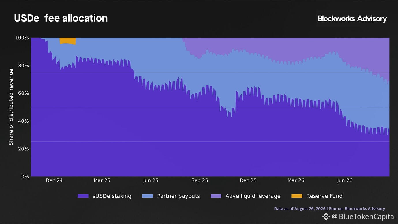
Task: Select the 'sUSDe staking' legend label
Action: point(112,196)
